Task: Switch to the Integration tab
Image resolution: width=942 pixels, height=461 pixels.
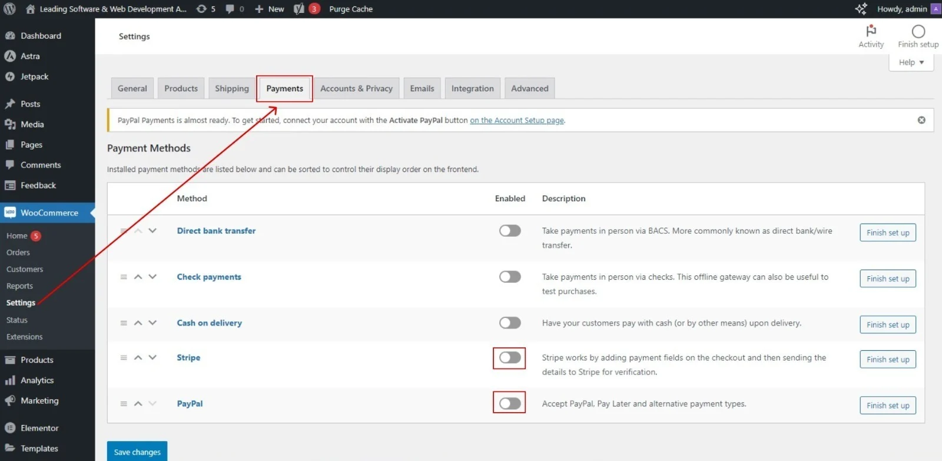Action: tap(473, 88)
